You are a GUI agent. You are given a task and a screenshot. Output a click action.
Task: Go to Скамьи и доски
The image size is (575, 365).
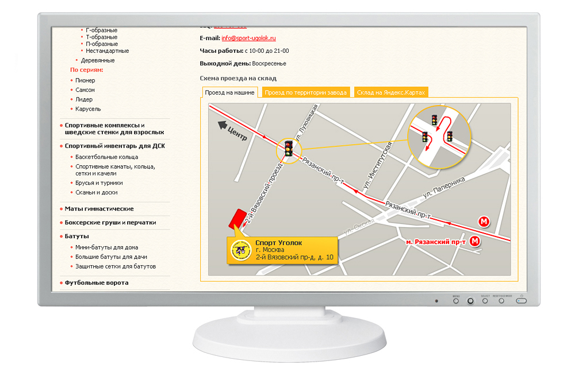click(x=97, y=193)
